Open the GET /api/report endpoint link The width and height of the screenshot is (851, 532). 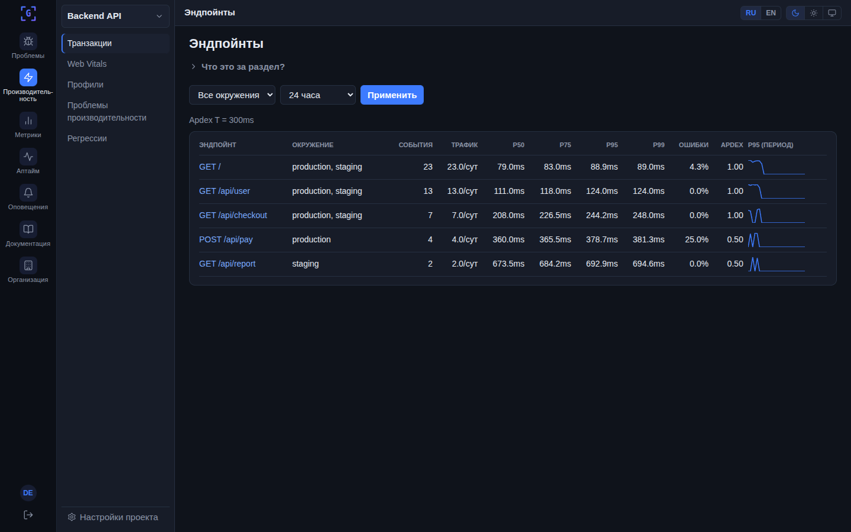pos(228,264)
